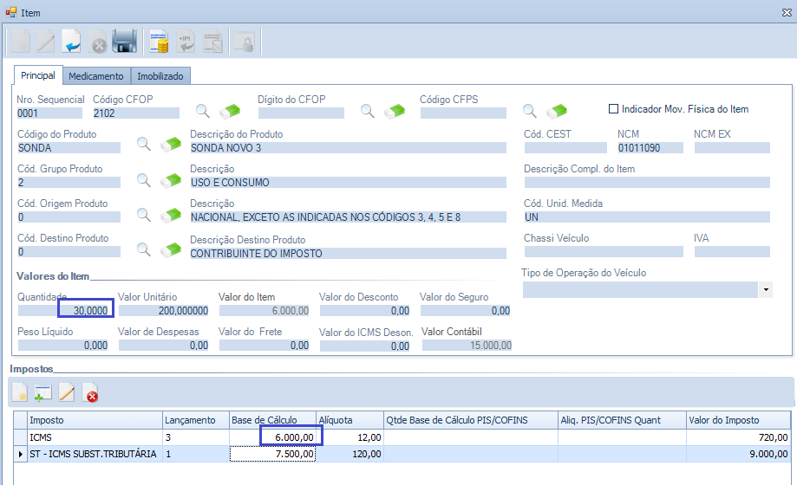Image resolution: width=797 pixels, height=485 pixels.
Task: Click the floppy disk save icon
Action: [x=125, y=41]
